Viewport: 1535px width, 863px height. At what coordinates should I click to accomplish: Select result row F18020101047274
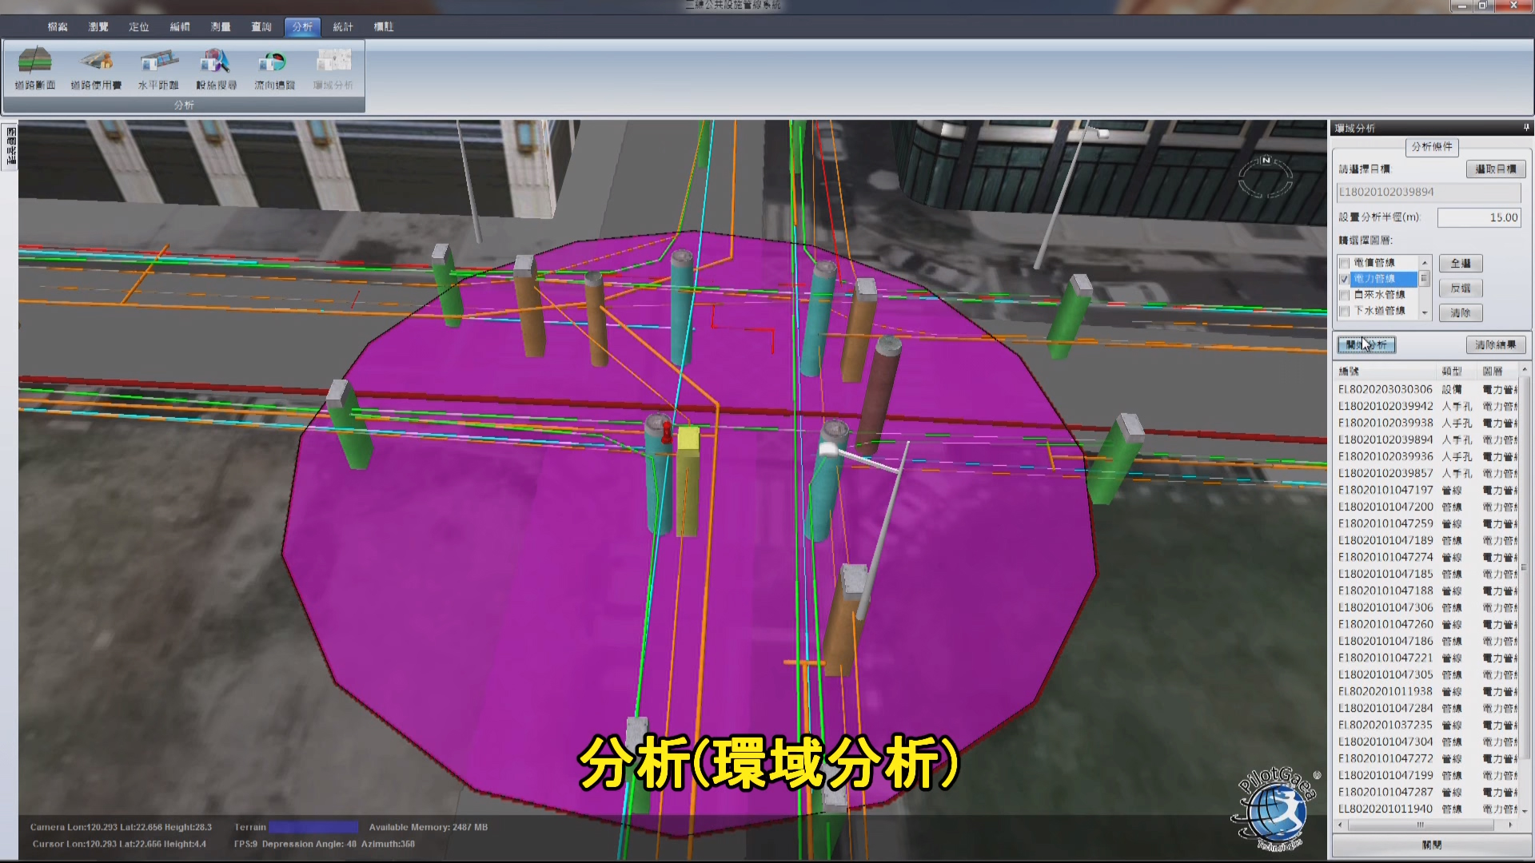click(1427, 557)
